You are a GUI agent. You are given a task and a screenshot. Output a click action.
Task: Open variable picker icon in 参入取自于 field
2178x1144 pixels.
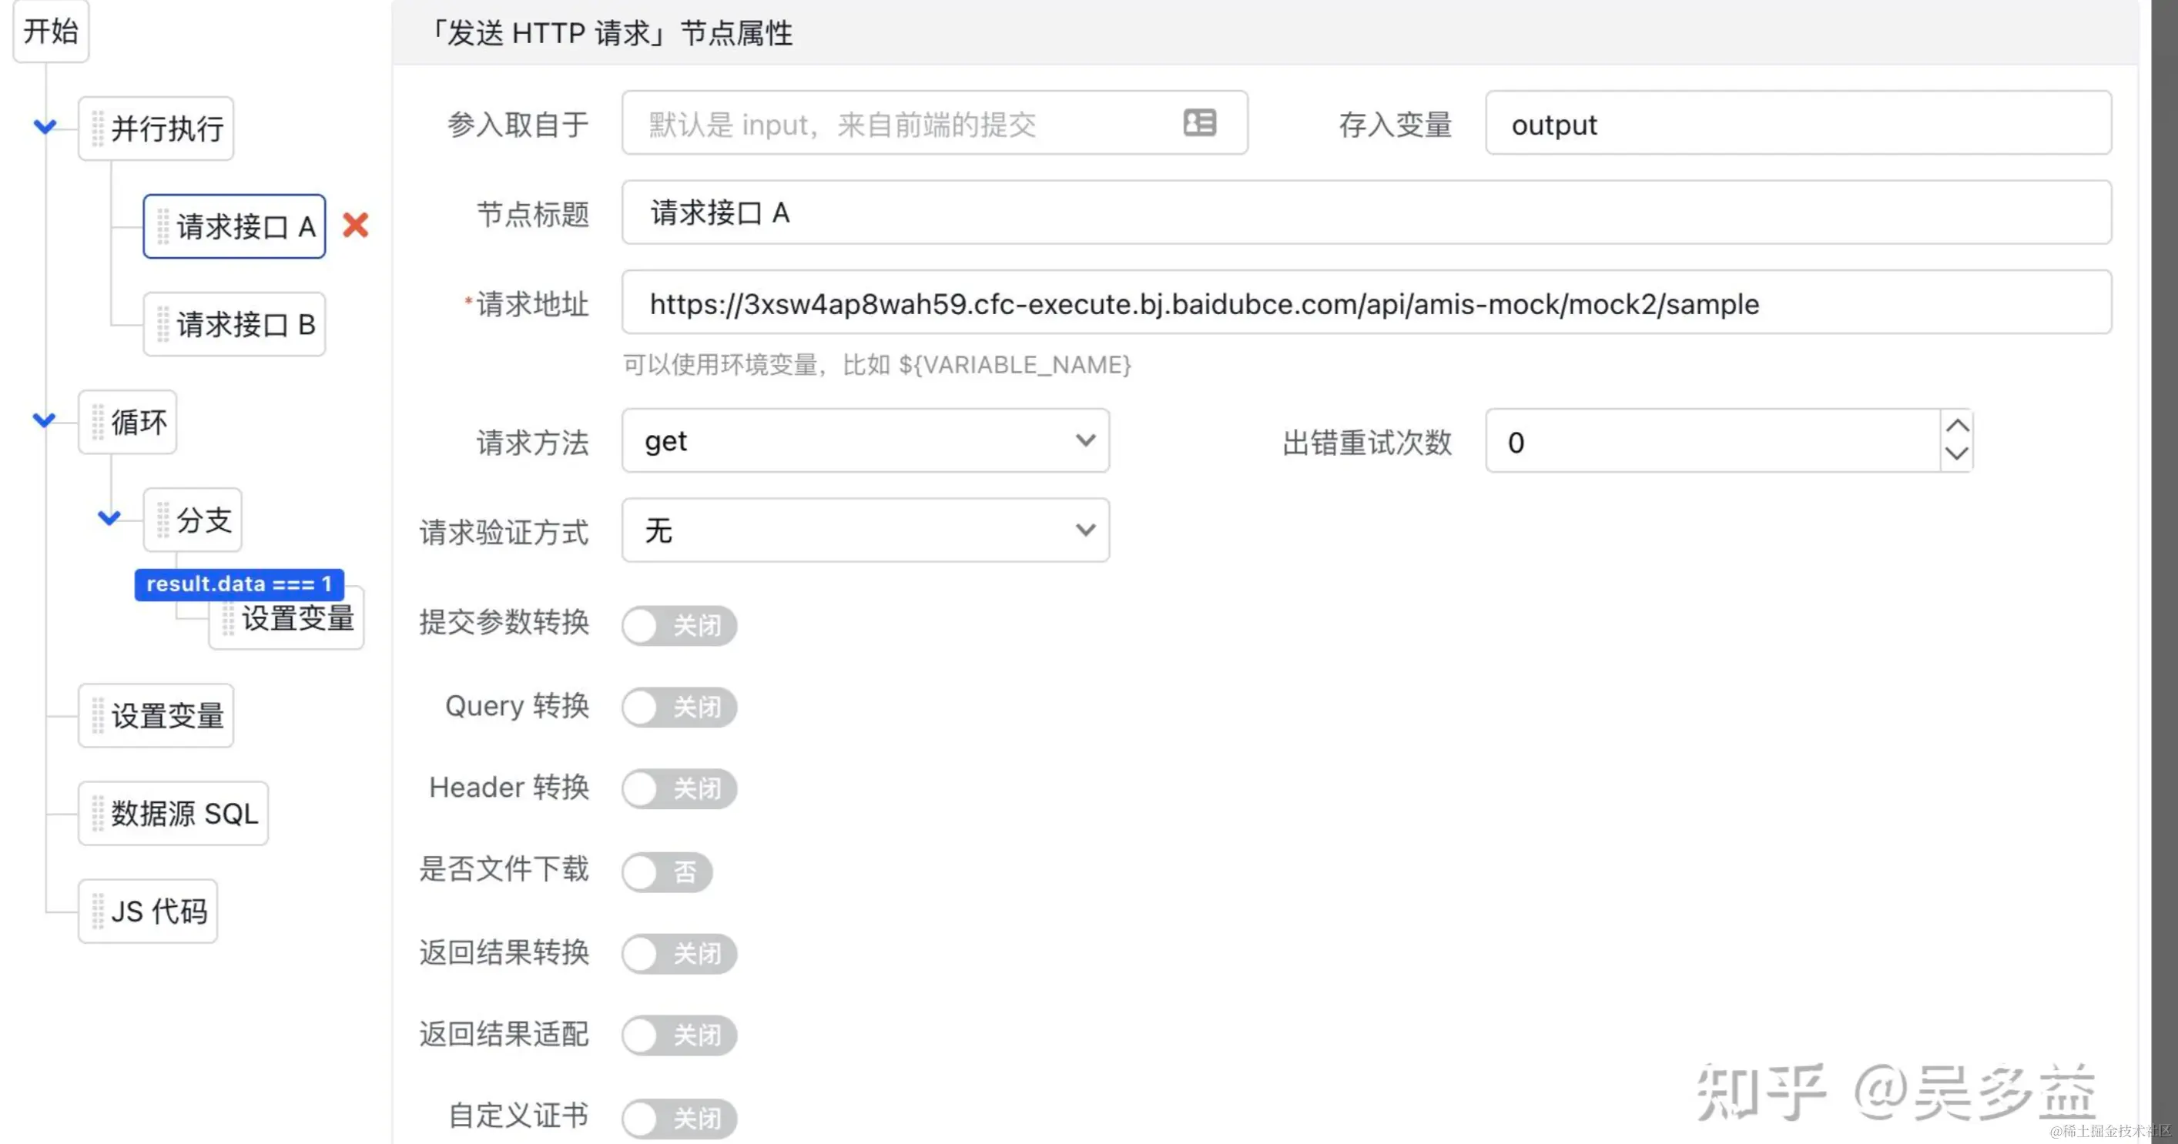1199,123
